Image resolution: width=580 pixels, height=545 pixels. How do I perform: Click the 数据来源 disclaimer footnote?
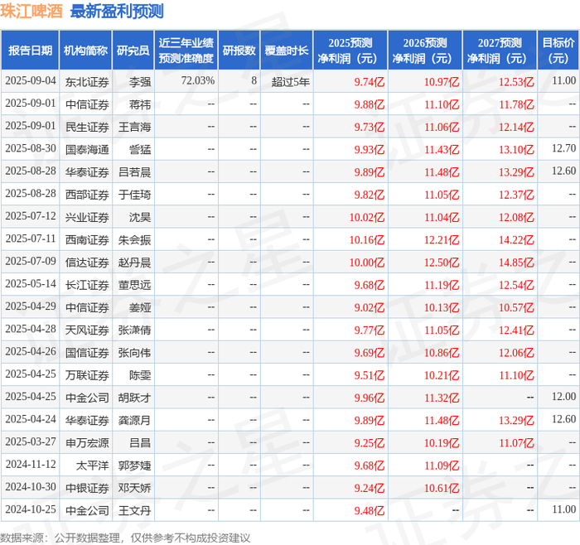pyautogui.click(x=125, y=538)
